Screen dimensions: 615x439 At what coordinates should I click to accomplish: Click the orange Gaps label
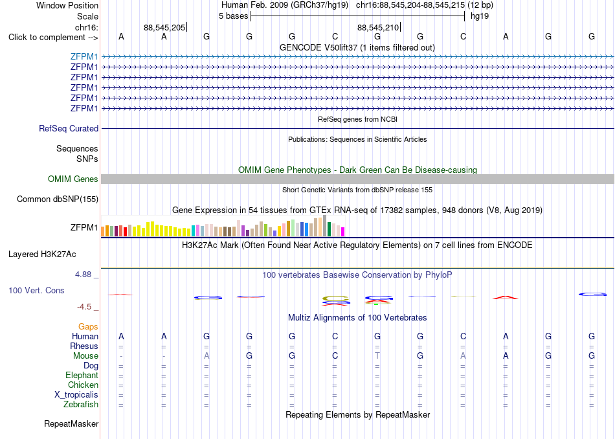point(88,326)
